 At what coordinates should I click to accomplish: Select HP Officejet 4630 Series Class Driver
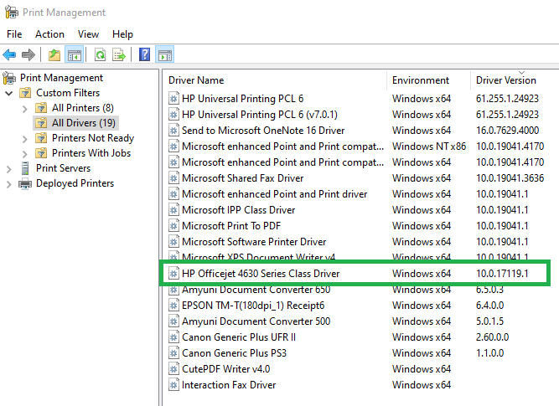(260, 274)
